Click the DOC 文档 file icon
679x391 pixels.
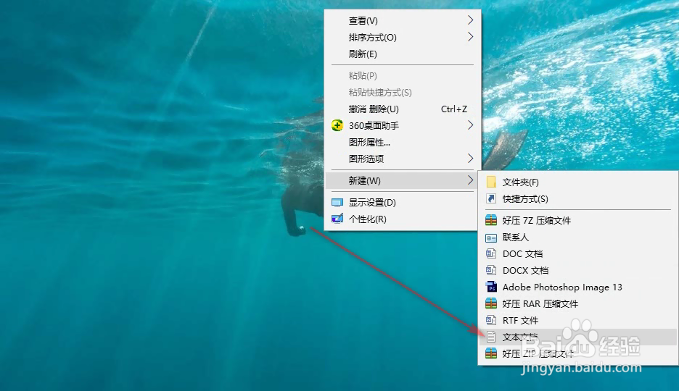pyautogui.click(x=491, y=253)
